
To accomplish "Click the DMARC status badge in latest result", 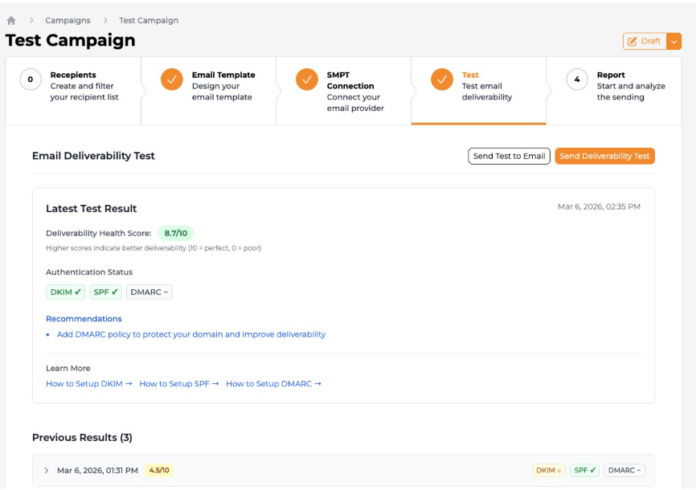I will click(x=149, y=292).
